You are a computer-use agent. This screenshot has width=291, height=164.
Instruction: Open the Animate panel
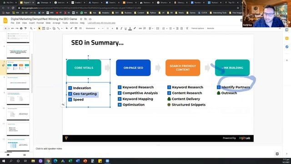click(x=211, y=28)
